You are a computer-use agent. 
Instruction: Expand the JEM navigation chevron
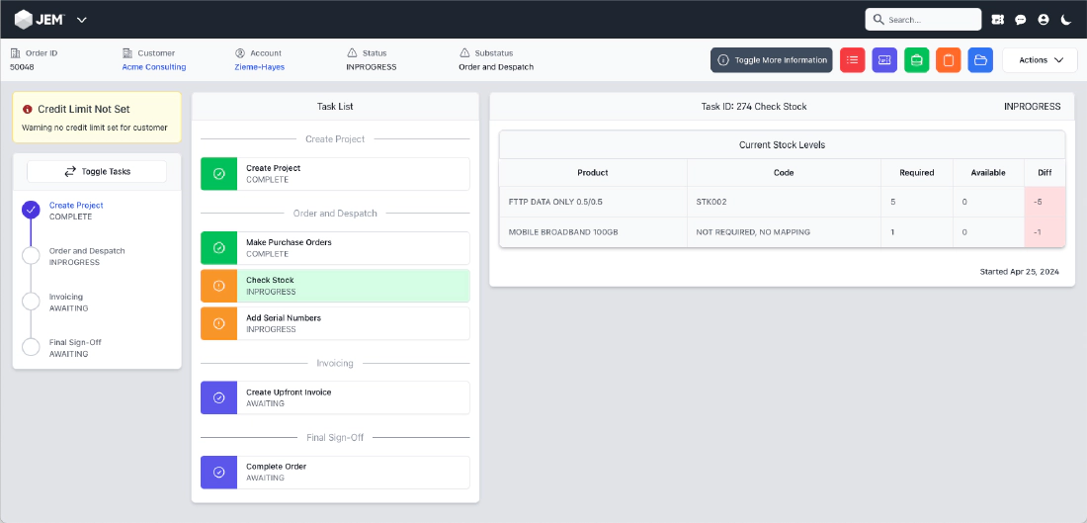pyautogui.click(x=82, y=20)
